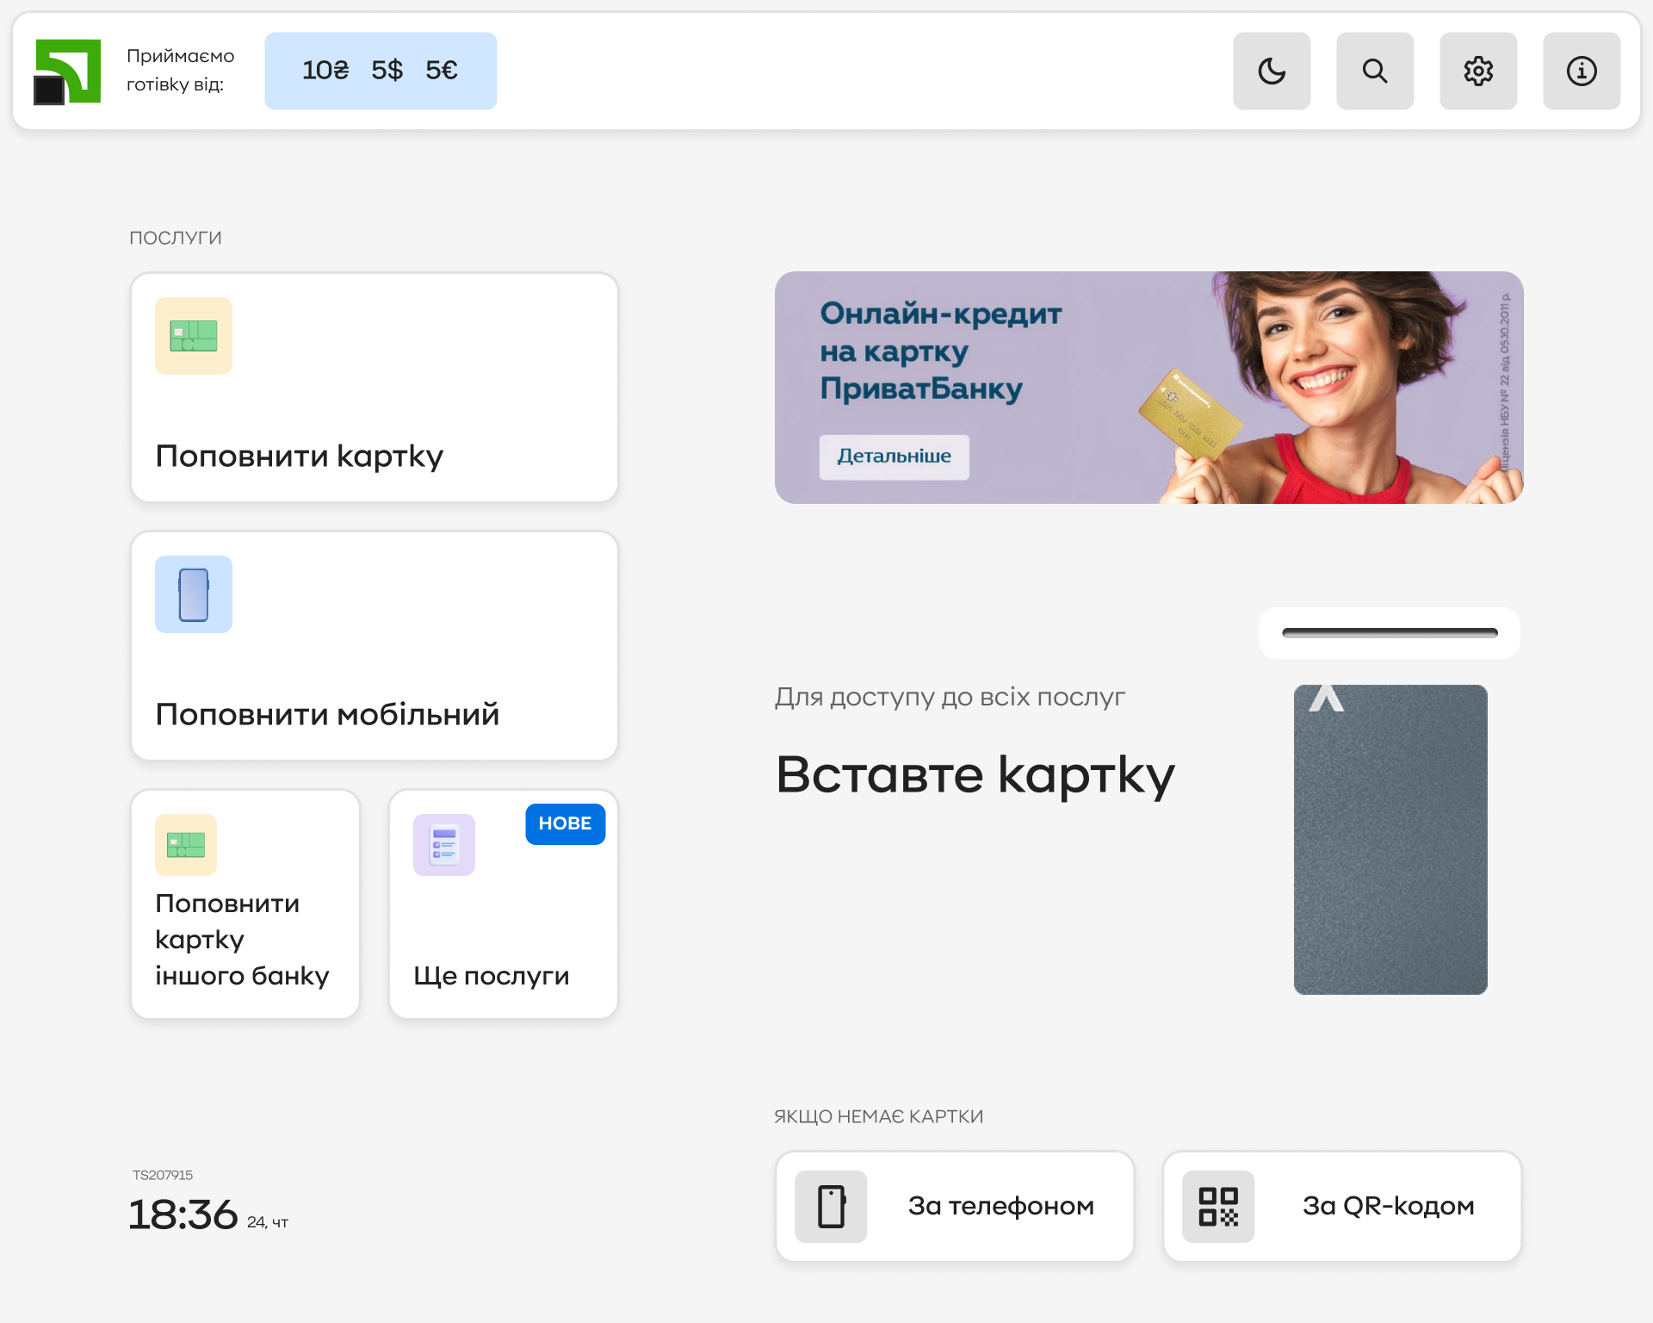Click the minimum cash amounts badge
The image size is (1653, 1323).
pyautogui.click(x=381, y=71)
